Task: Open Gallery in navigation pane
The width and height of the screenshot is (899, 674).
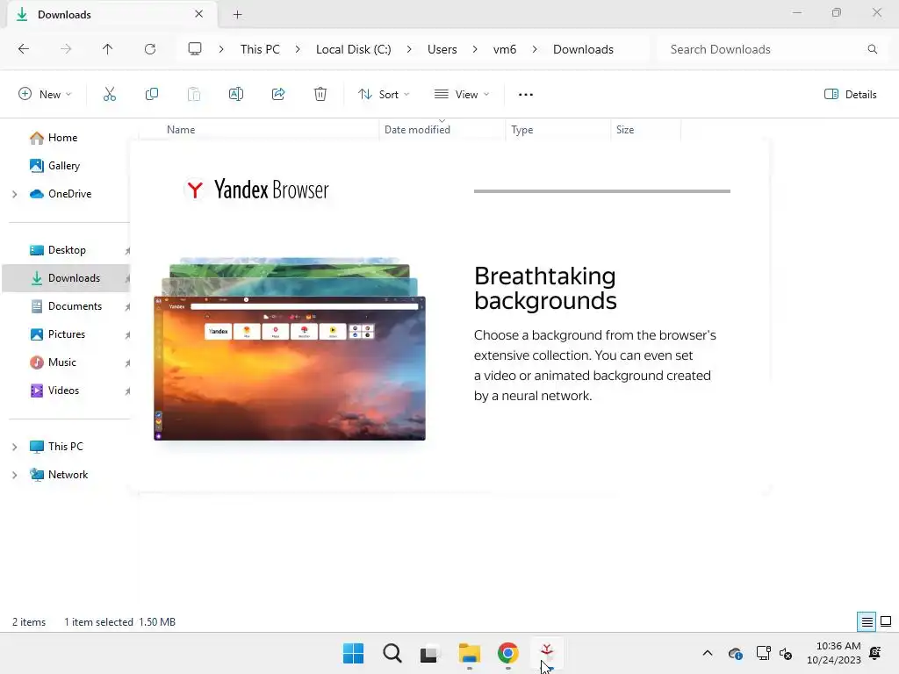Action: coord(63,166)
